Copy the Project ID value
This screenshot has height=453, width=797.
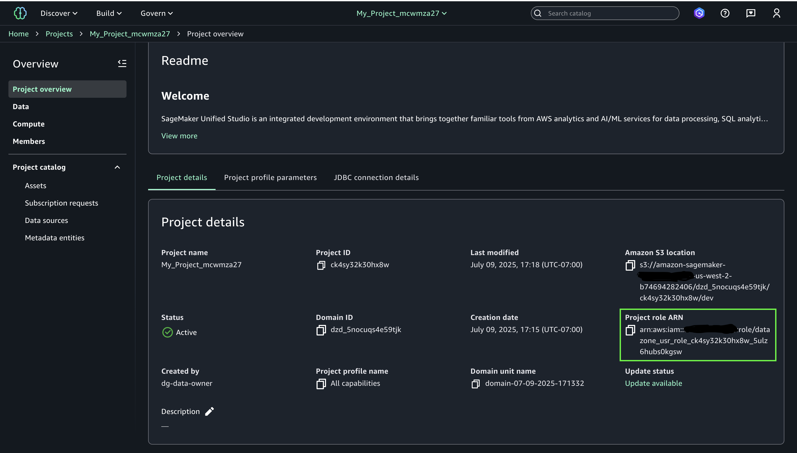point(321,265)
